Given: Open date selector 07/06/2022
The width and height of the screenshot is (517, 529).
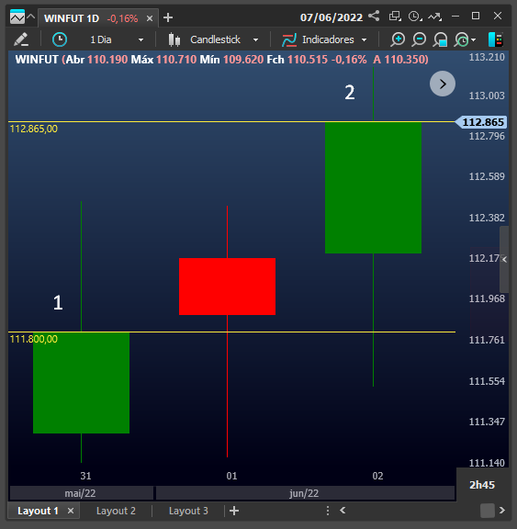Looking at the screenshot, I should click(332, 17).
